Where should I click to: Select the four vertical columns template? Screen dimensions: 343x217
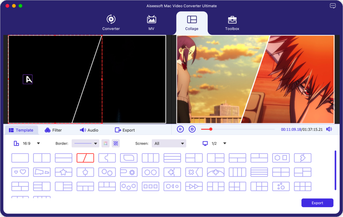[237, 172]
